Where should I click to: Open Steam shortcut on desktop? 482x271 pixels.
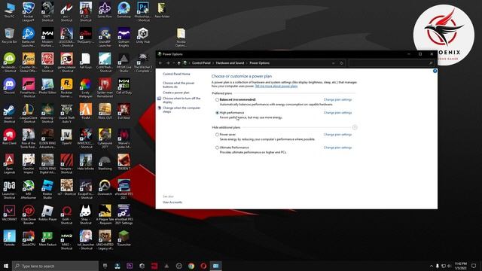coord(9,114)
